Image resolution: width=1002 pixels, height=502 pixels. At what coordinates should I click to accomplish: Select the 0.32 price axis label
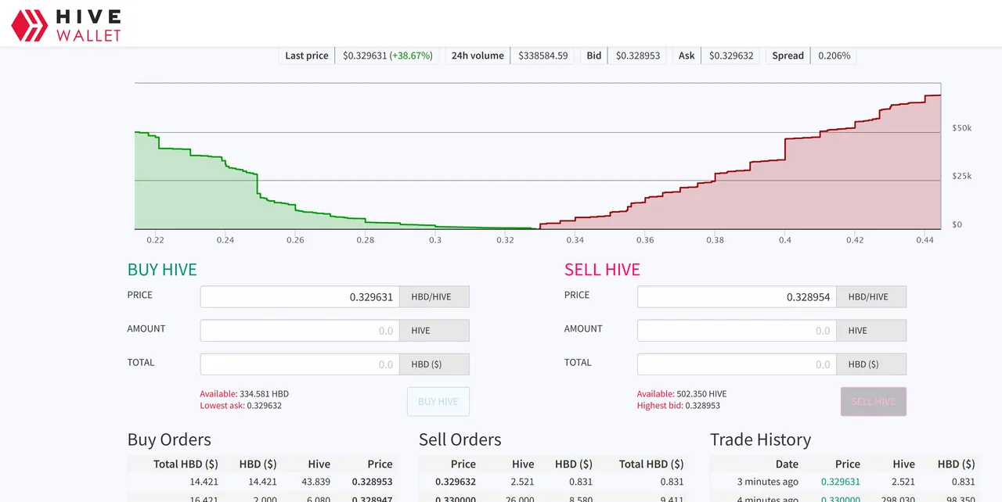(x=505, y=240)
